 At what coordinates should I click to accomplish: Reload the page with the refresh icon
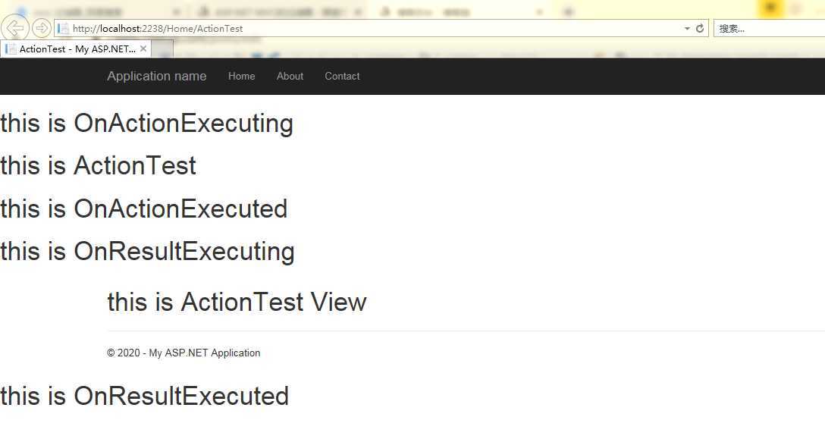tap(700, 28)
